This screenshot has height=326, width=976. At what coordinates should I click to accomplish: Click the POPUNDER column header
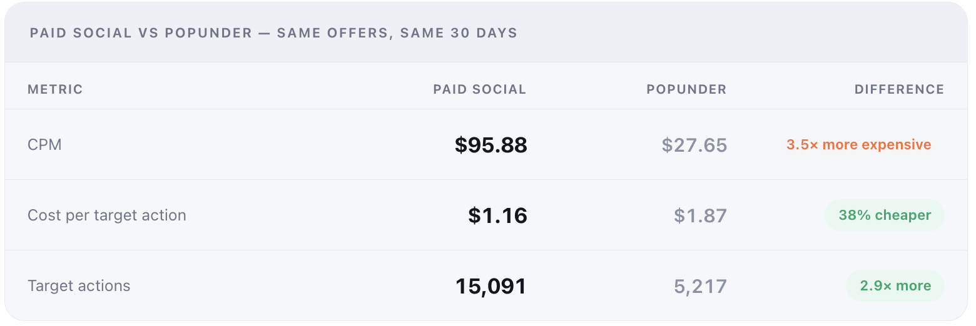pos(686,89)
